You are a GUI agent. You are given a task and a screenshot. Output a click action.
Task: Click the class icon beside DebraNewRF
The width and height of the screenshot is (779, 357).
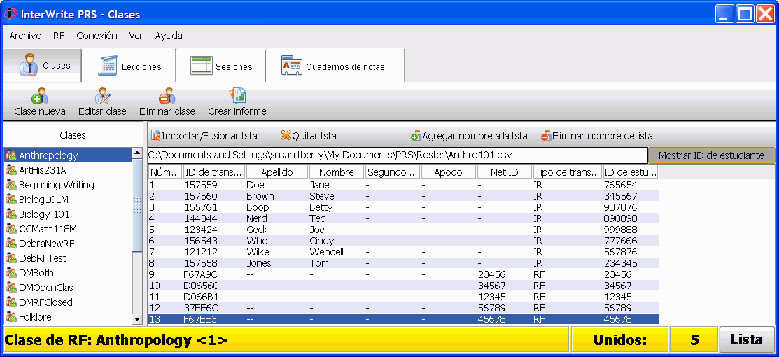[x=11, y=243]
